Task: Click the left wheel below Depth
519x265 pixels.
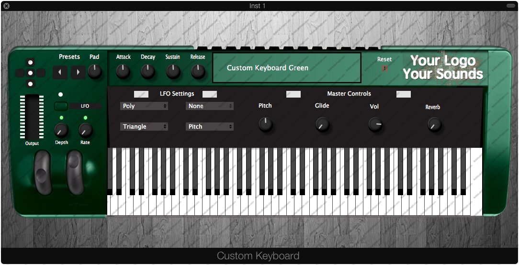Action: click(44, 172)
